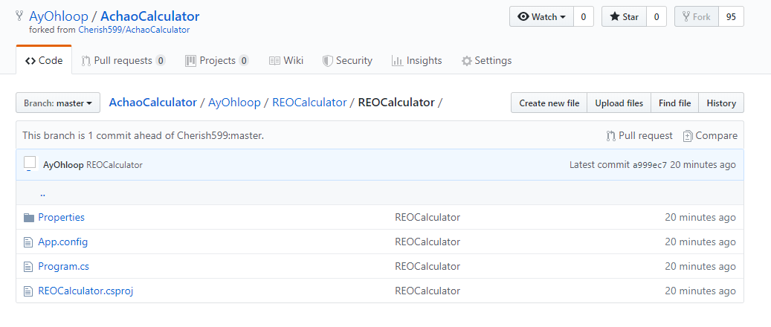771x327 pixels.
Task: Click the Security shield icon
Action: coord(327,61)
